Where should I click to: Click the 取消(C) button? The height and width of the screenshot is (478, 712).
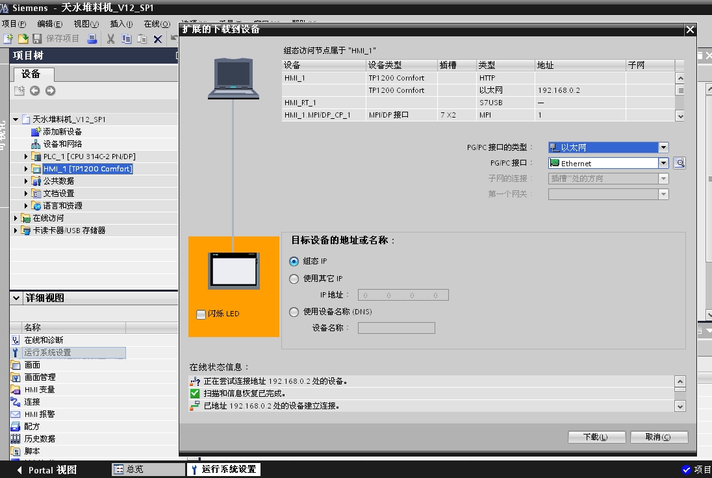659,437
